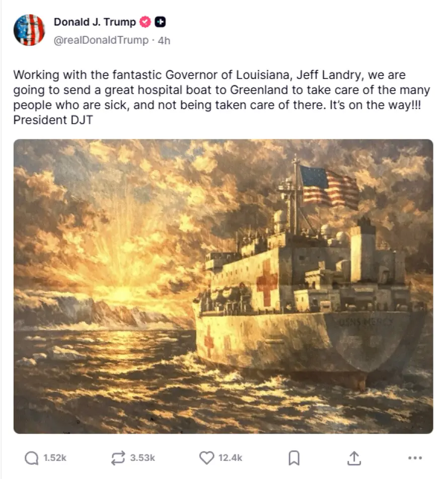Click the red verified checkmark badge

[x=145, y=22]
